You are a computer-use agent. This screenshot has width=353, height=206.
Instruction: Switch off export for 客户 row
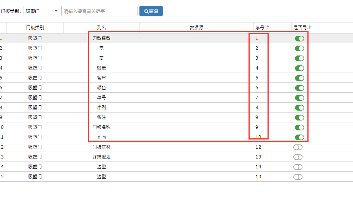299,78
